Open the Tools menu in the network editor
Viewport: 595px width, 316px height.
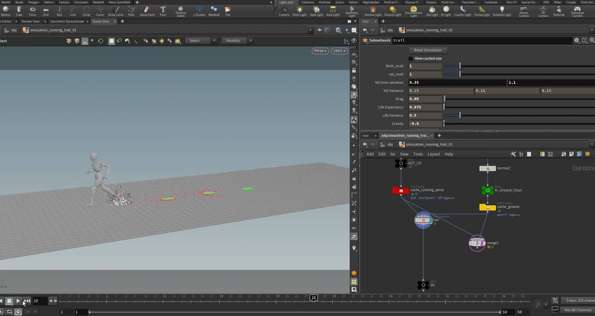point(418,154)
